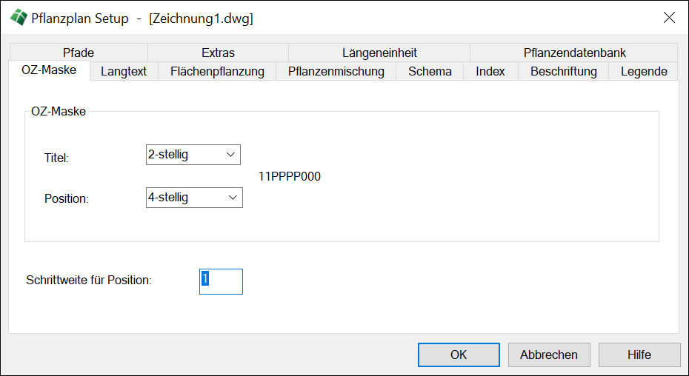Click the Pflanzplan app icon in title bar

click(x=17, y=18)
